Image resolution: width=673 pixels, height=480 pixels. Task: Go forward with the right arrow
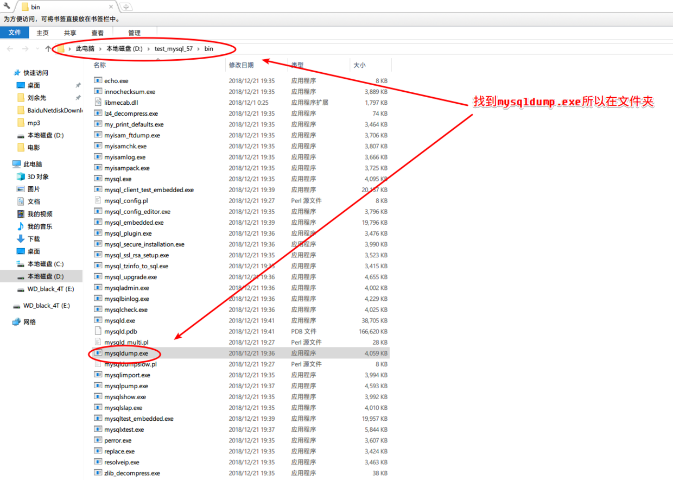point(25,49)
